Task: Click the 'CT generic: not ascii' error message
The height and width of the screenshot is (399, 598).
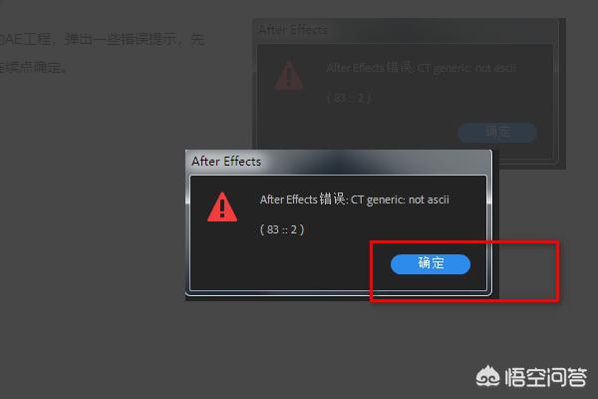Action: (400, 199)
